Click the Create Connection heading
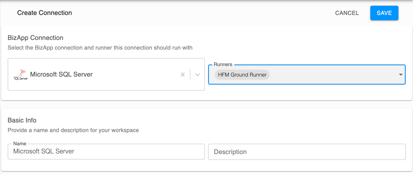The height and width of the screenshot is (174, 413). pyautogui.click(x=44, y=13)
